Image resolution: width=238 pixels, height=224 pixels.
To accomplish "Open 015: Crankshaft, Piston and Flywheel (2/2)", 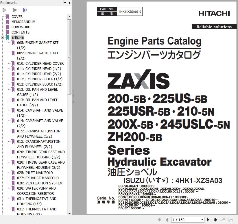I will pyautogui.click(x=39, y=144).
